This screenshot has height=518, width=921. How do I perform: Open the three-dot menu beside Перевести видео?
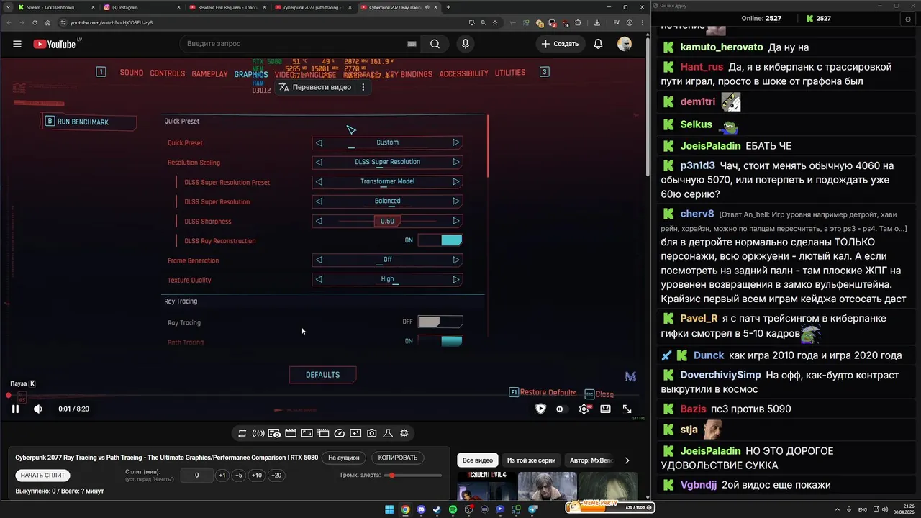(x=363, y=87)
